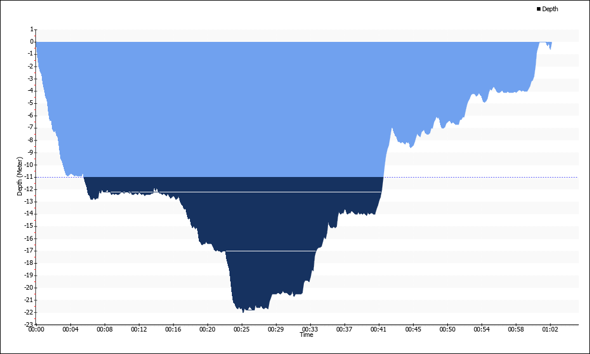Click the -17 depth axis label
Image resolution: width=590 pixels, height=354 pixels.
click(x=29, y=251)
